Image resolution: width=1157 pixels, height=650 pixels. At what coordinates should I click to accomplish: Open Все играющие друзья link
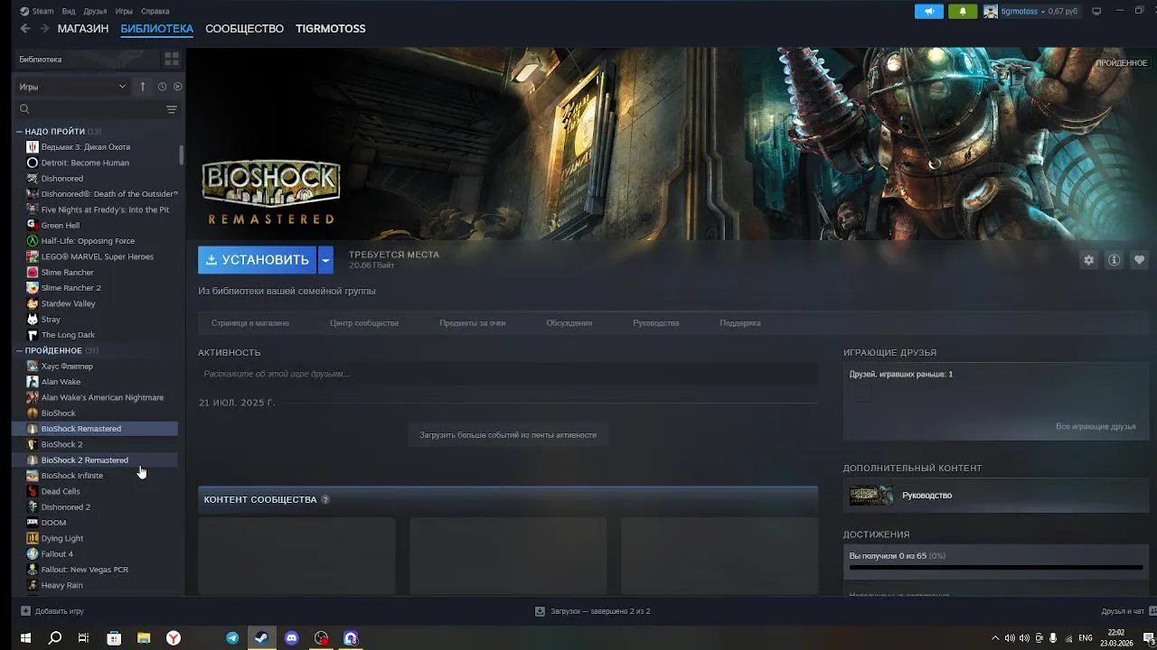(1096, 427)
